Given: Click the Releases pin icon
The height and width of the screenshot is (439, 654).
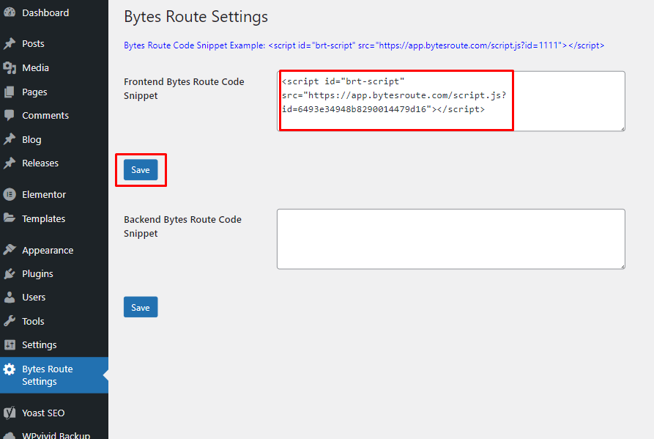Looking at the screenshot, I should [x=10, y=163].
